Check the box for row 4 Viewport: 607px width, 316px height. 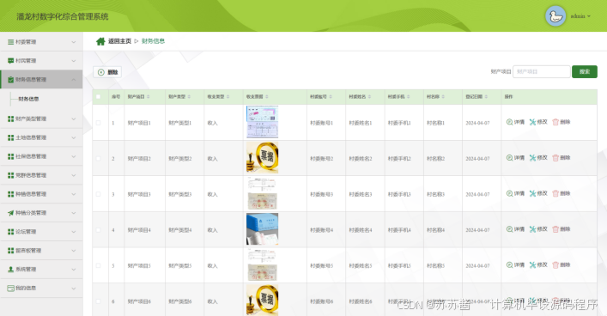99,230
